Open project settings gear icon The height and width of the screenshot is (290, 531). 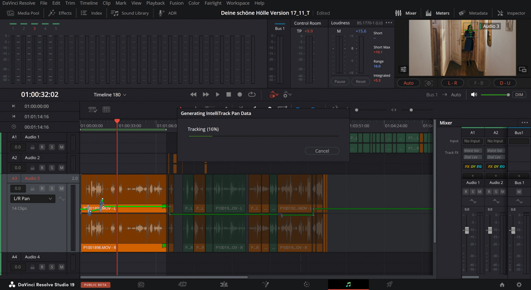click(519, 285)
